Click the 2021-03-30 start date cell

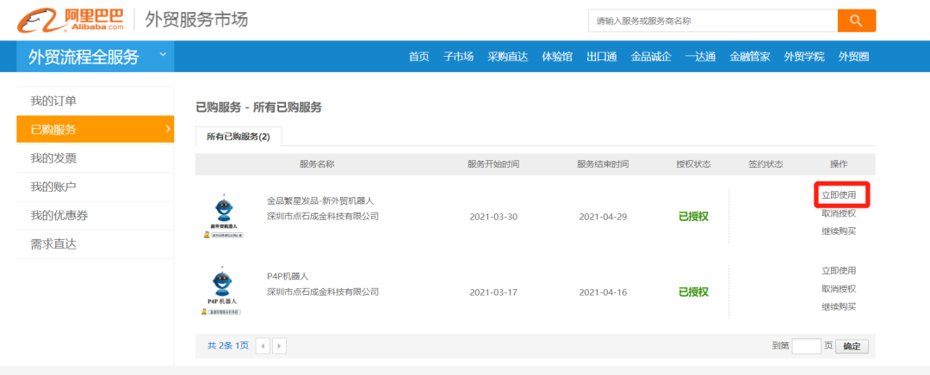click(493, 216)
